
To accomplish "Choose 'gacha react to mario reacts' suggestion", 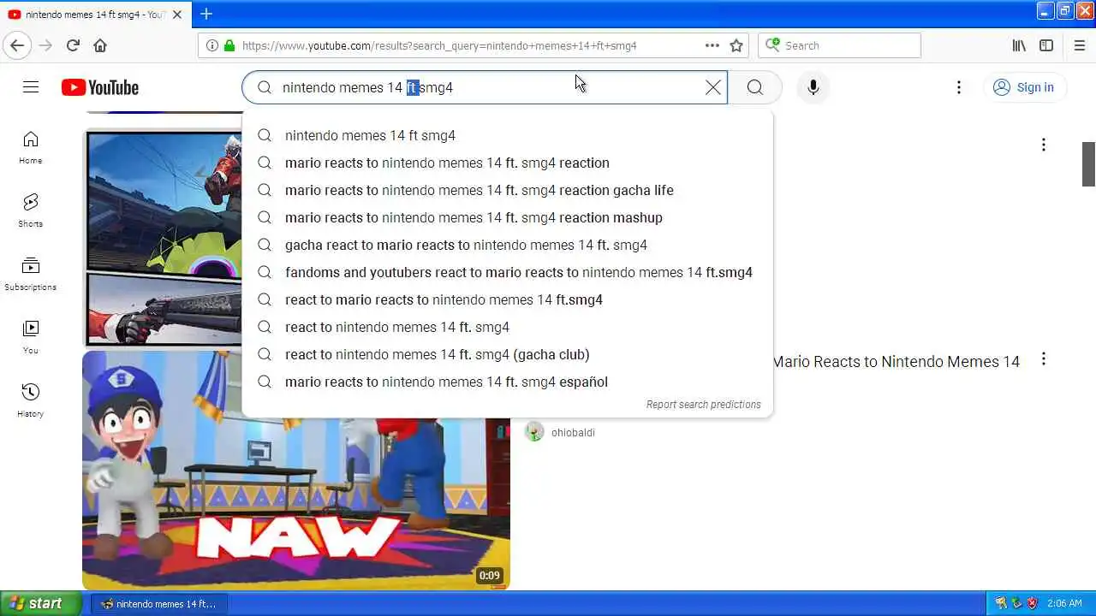I will [508, 245].
